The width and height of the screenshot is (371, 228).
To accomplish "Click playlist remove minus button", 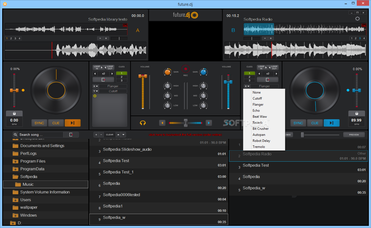I will click(x=101, y=135).
